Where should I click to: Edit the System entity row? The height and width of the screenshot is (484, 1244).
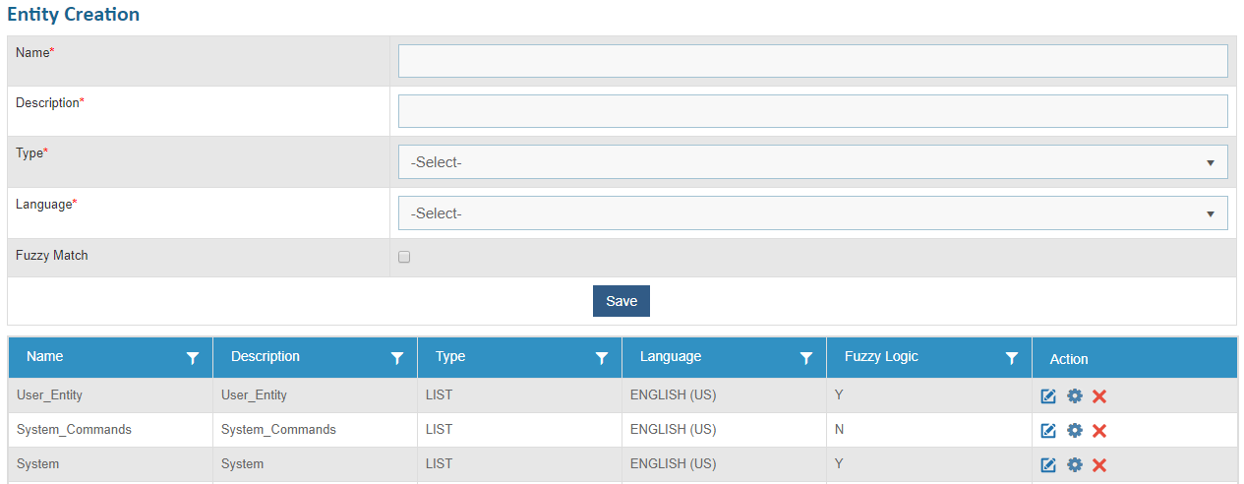click(x=1048, y=465)
